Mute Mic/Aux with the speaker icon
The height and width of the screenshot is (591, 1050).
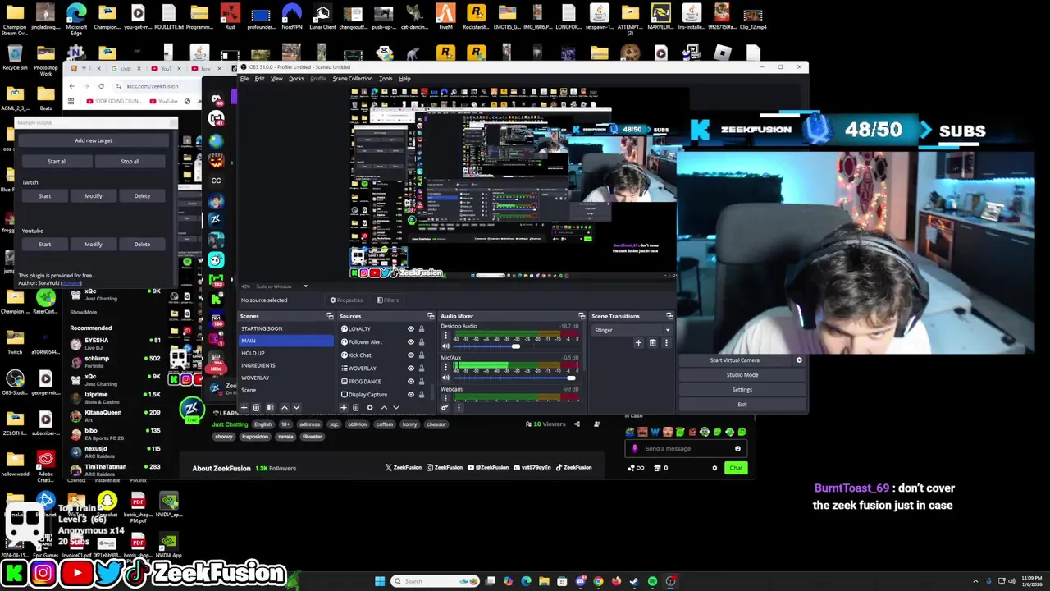pos(445,378)
